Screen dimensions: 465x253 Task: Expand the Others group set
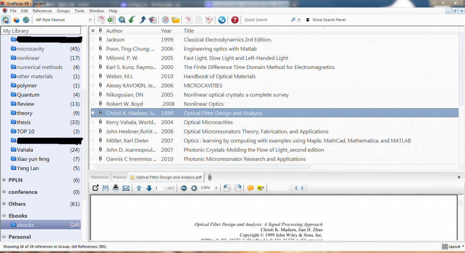click(4, 203)
